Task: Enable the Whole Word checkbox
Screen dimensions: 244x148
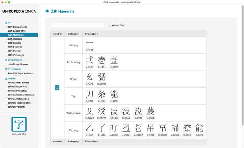Action: tap(110, 25)
